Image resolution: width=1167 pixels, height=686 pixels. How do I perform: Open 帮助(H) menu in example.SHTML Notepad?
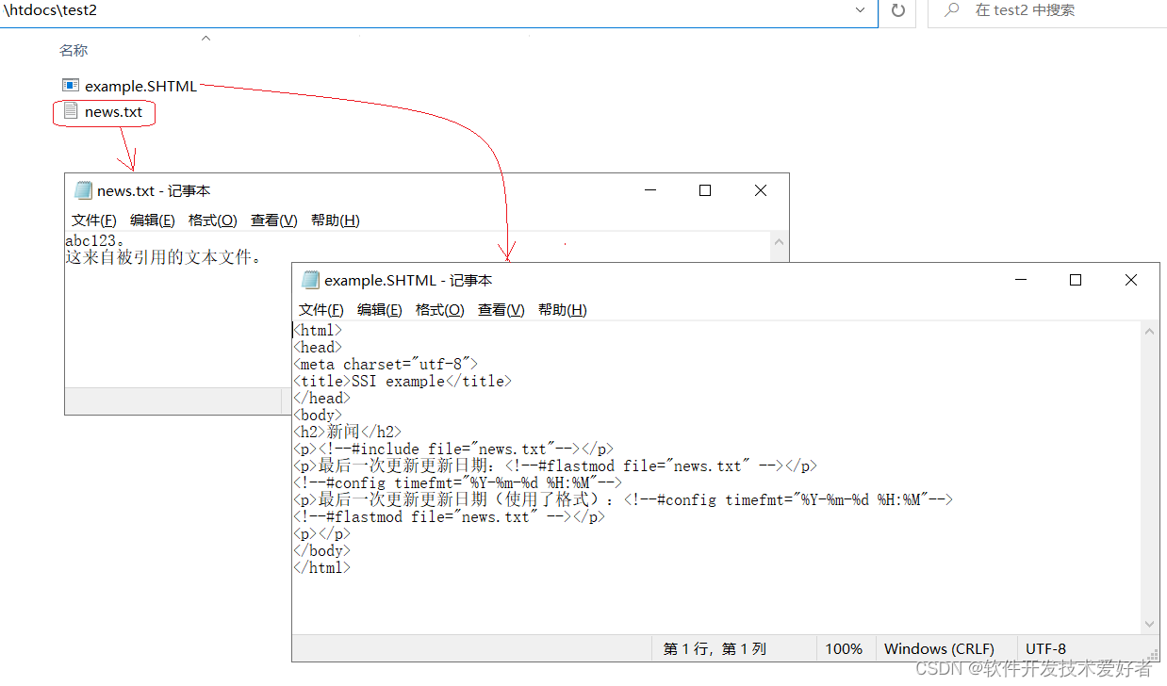point(563,310)
